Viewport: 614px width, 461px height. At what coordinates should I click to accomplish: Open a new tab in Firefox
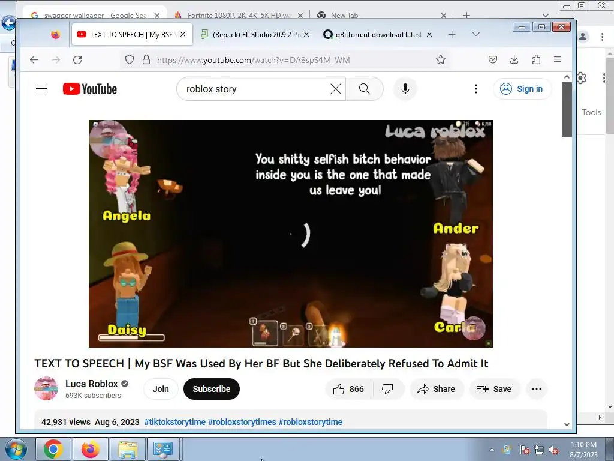click(452, 34)
